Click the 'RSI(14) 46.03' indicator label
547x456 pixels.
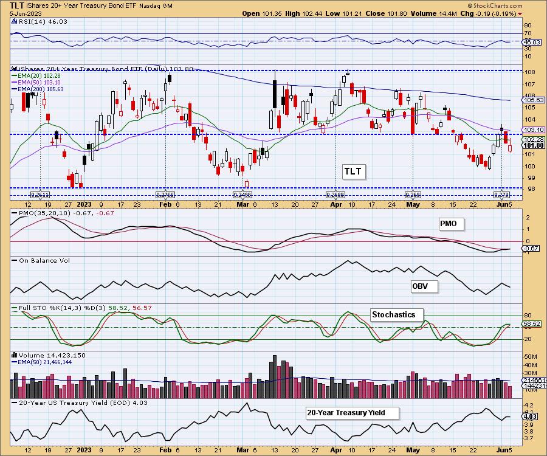43,21
